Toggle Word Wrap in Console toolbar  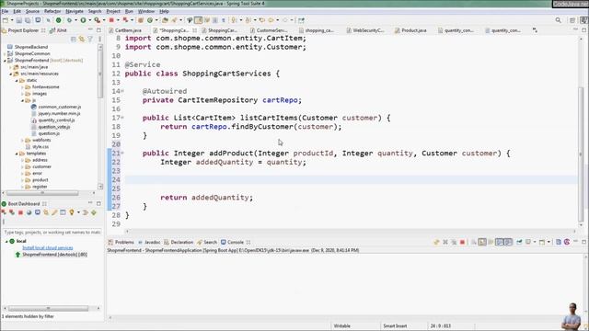point(491,243)
